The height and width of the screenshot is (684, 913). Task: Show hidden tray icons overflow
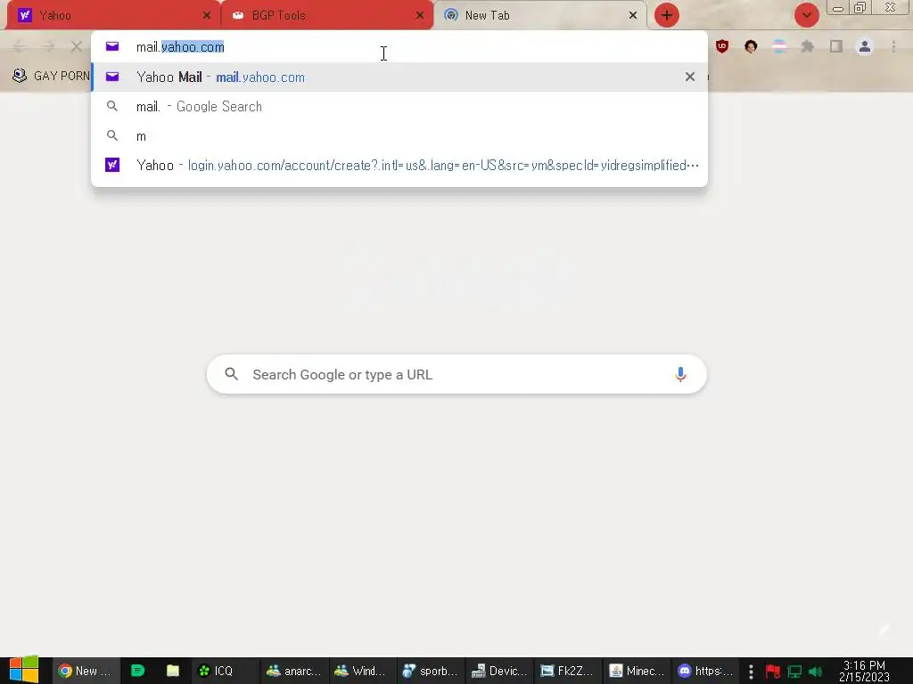point(751,672)
